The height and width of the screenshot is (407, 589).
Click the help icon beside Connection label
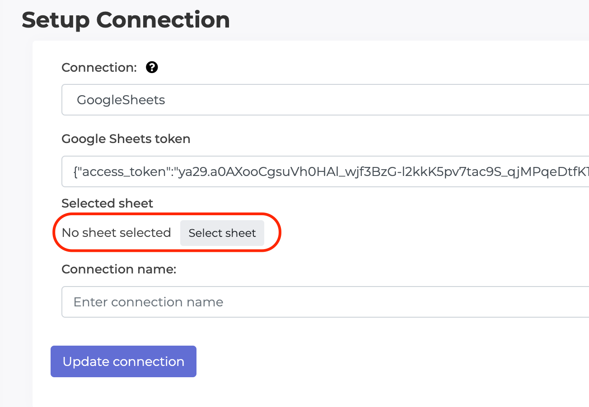point(152,67)
